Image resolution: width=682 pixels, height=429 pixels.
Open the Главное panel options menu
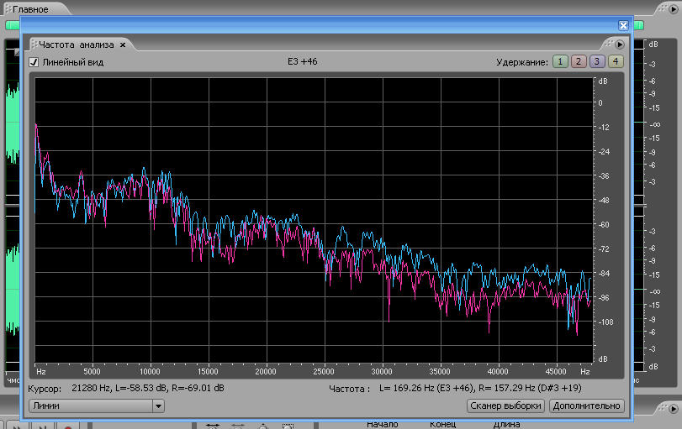pos(673,9)
